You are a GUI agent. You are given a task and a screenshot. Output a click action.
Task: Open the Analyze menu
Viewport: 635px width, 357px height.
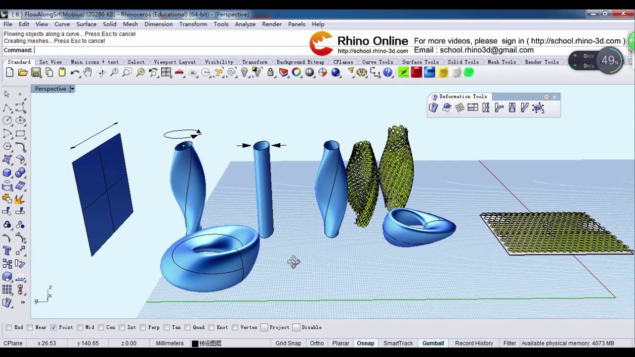(245, 24)
